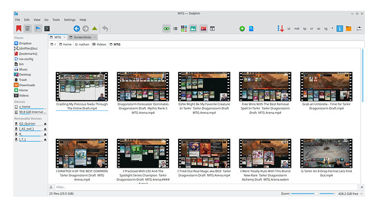Screen dimensions: 378x212
Task: Eject the Q2_Quirion removable device
Action: 45,124
